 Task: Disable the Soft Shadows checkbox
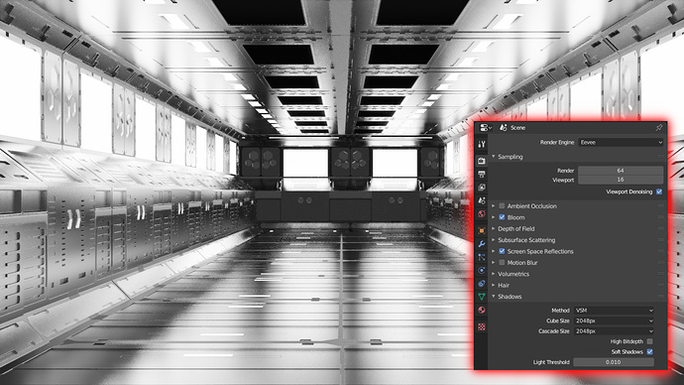tap(650, 352)
